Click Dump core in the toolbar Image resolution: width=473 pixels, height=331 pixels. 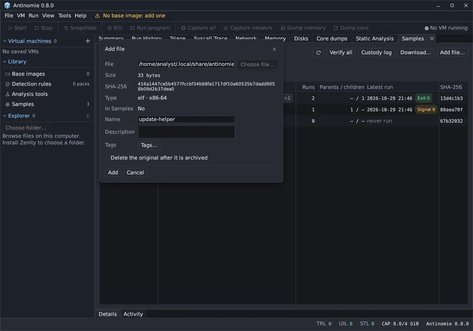pyautogui.click(x=351, y=28)
